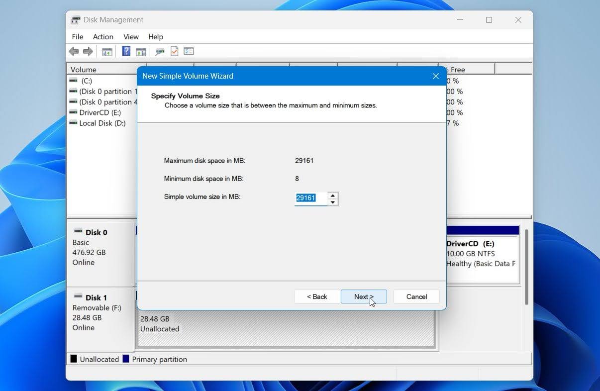Open the Help menu

point(156,37)
